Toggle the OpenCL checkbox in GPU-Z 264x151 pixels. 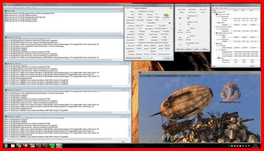136,54
